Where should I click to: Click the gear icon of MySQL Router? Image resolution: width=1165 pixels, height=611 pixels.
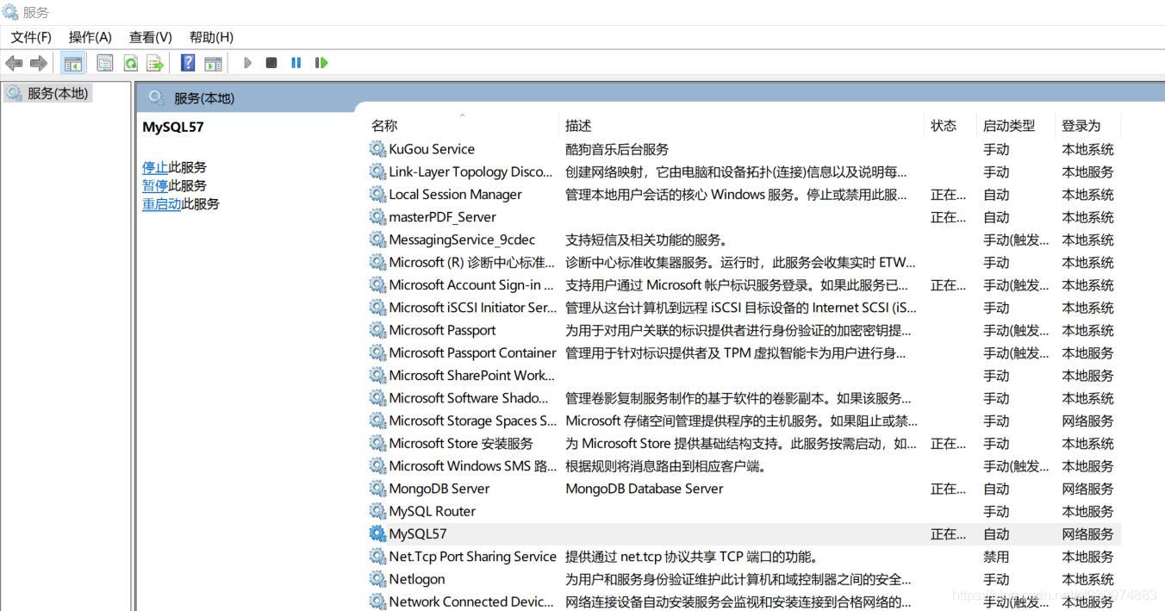click(x=377, y=511)
